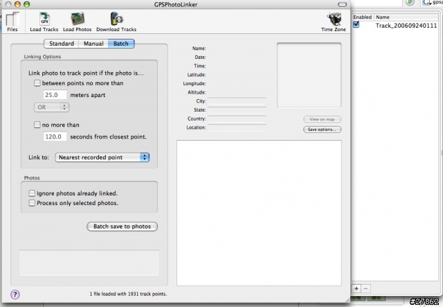The height and width of the screenshot is (307, 443).
Task: Click the Download Tracks icon
Action: tap(116, 21)
